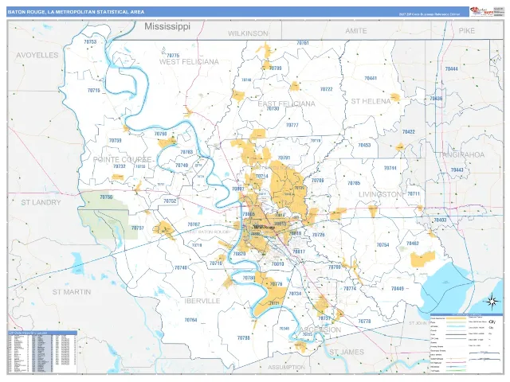Click ZIP code 70760
This screenshot has width=510, height=382.
(x=161, y=134)
